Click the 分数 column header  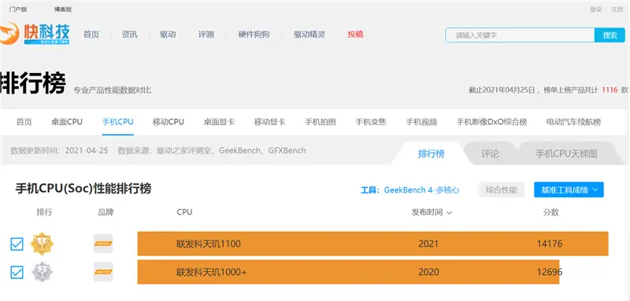pyautogui.click(x=550, y=212)
